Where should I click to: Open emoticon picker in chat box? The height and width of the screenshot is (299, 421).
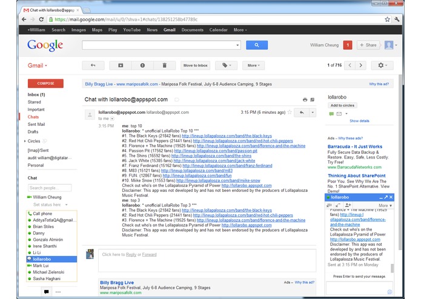390,292
